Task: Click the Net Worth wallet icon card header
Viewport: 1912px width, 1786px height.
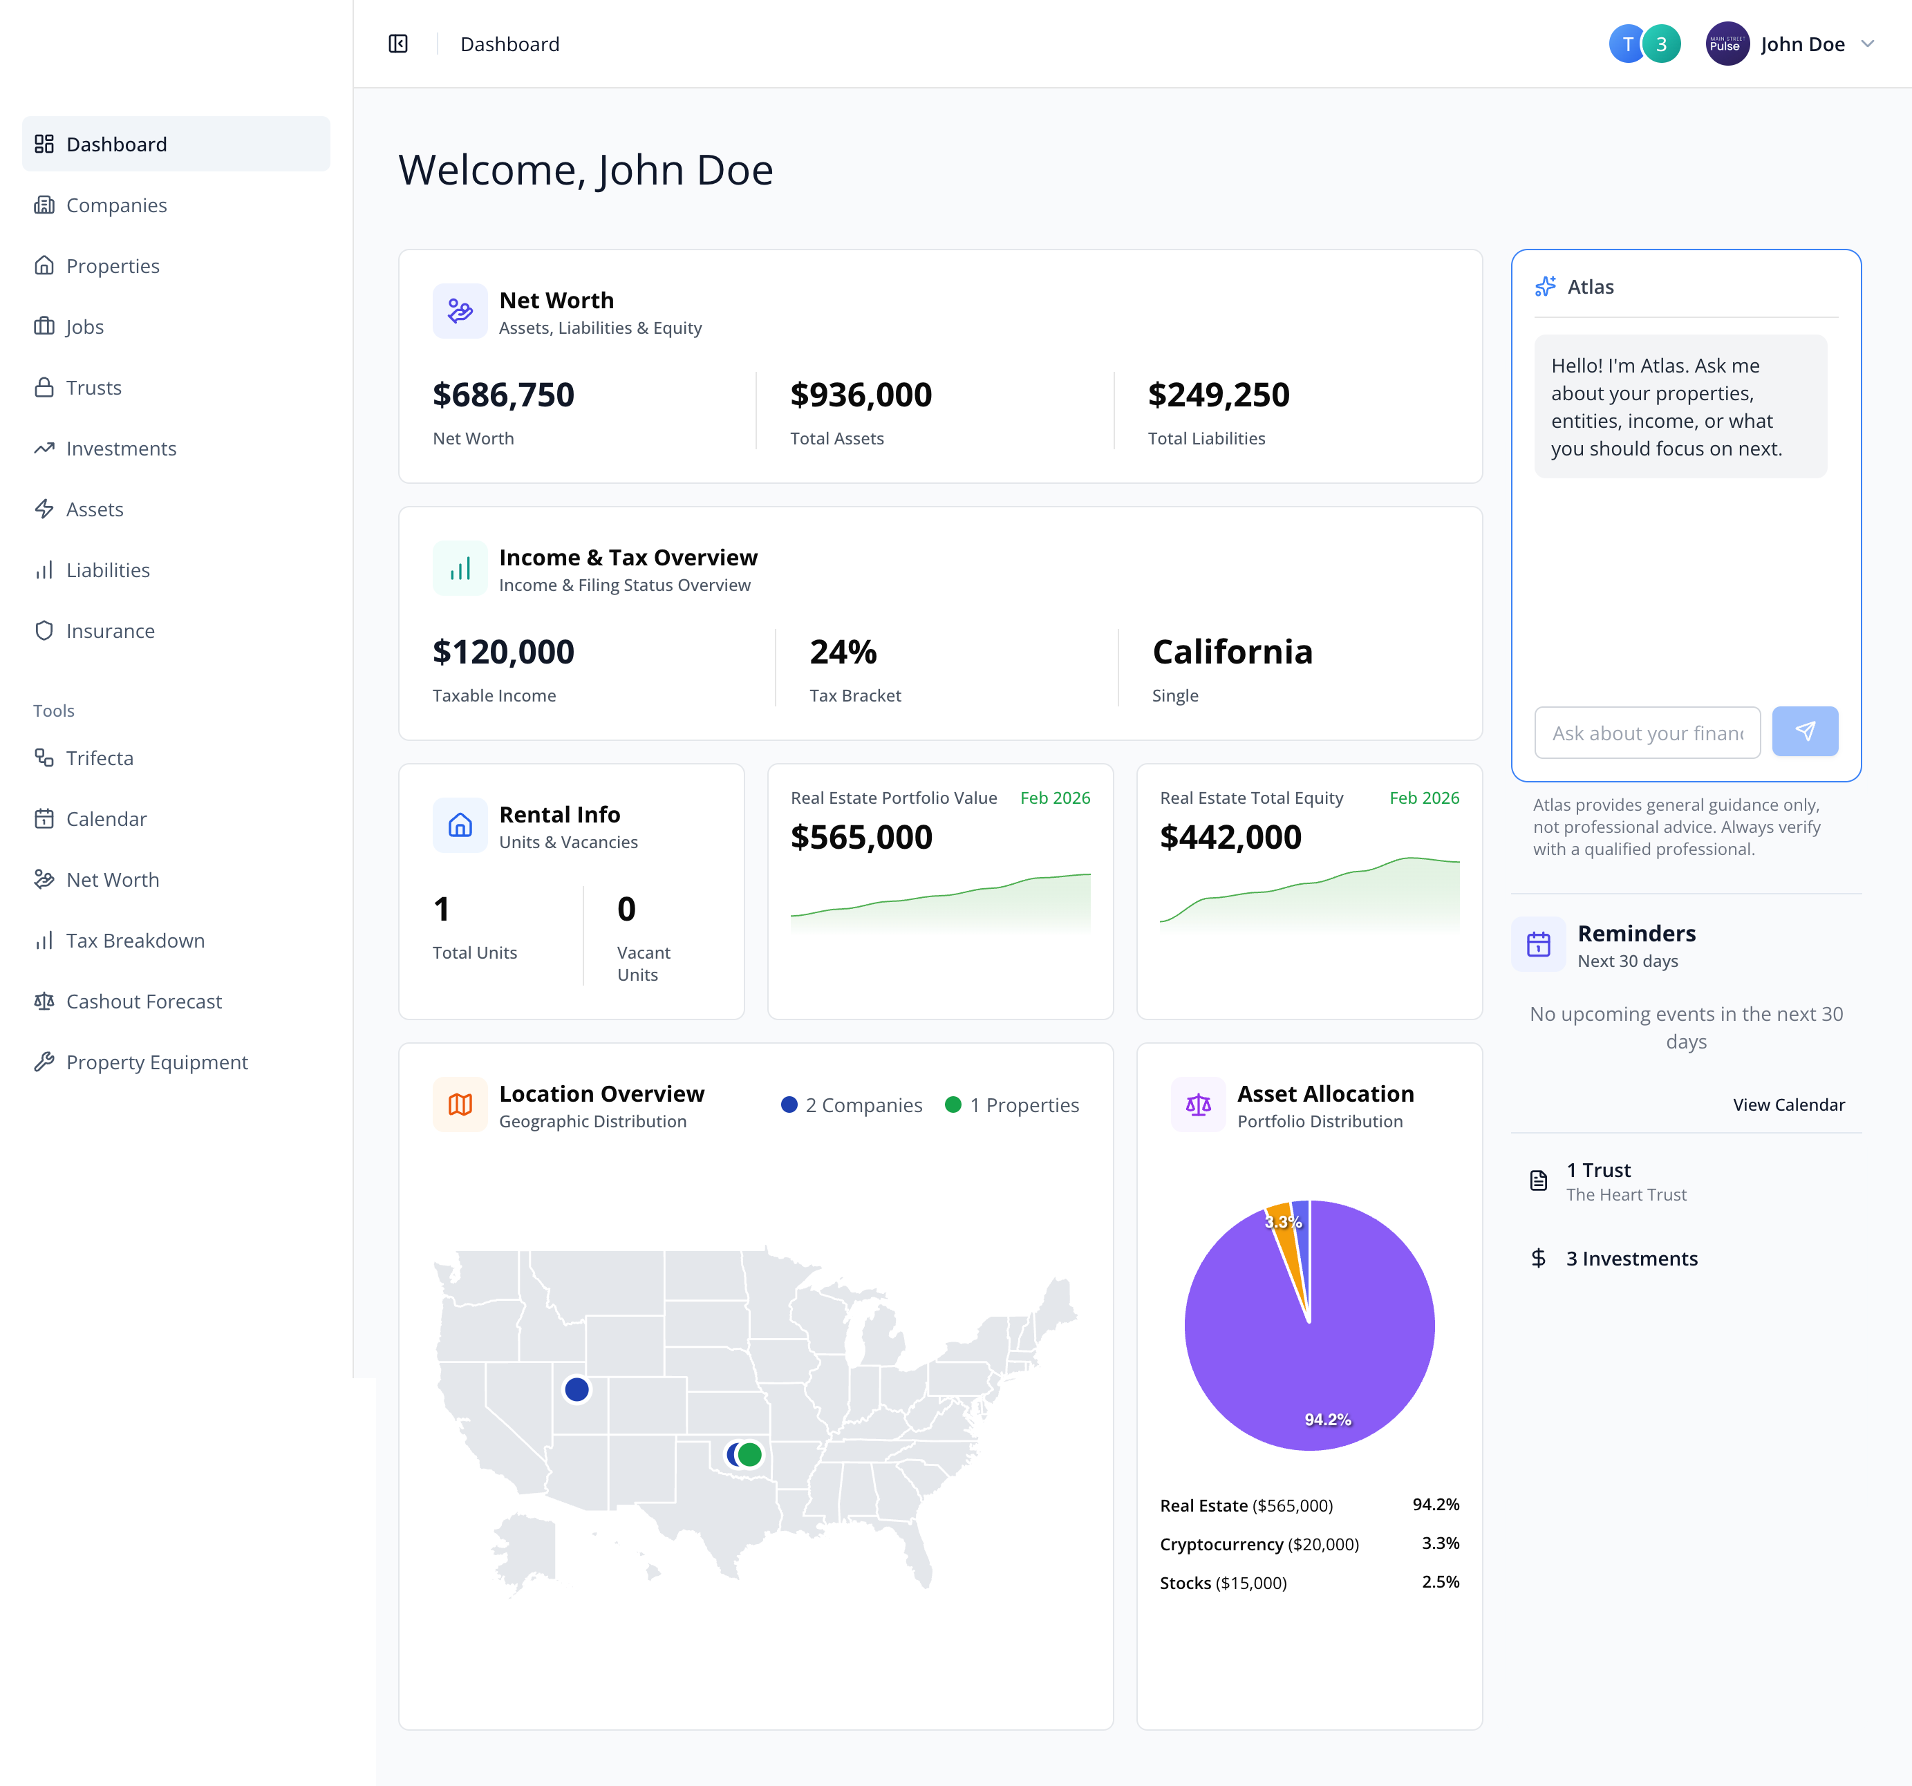Action: pos(460,310)
